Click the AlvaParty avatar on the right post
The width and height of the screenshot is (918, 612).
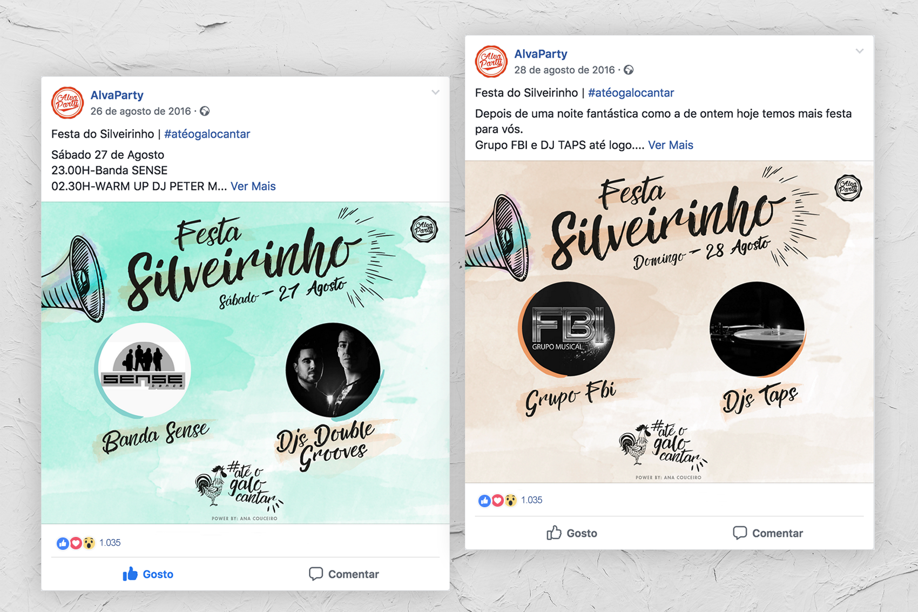pos(491,62)
